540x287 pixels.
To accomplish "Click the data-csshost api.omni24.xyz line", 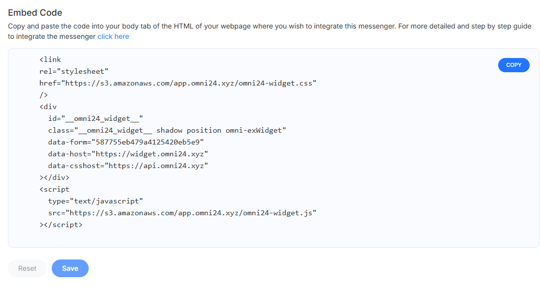I will pyautogui.click(x=128, y=166).
